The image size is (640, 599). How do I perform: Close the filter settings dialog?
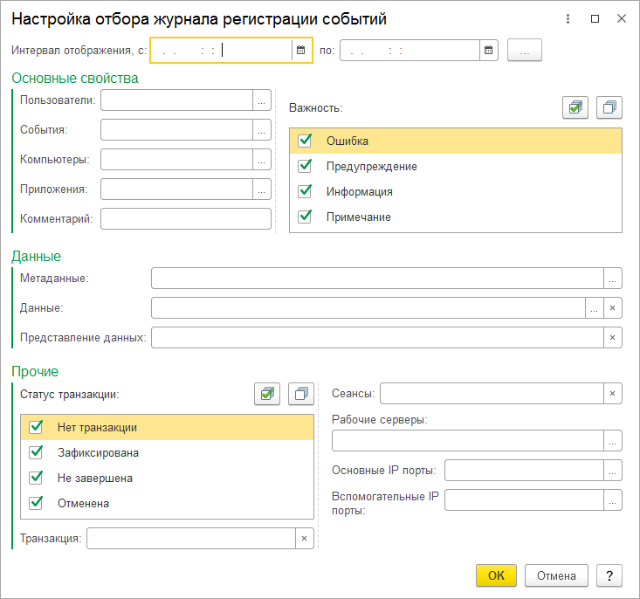coord(621,19)
